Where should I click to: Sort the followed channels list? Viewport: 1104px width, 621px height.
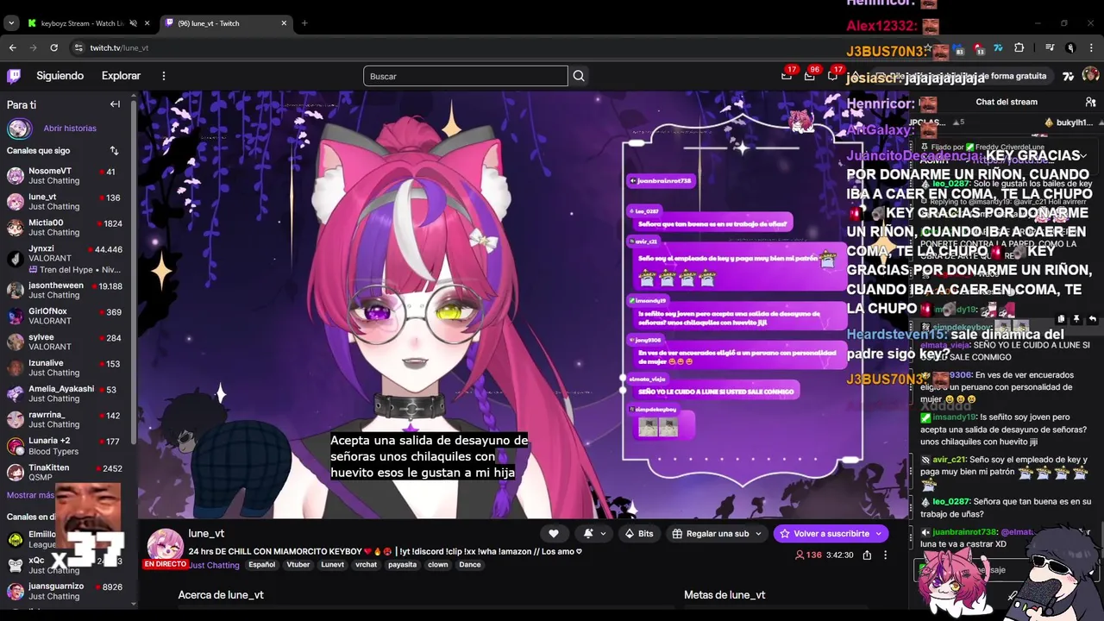tap(114, 151)
